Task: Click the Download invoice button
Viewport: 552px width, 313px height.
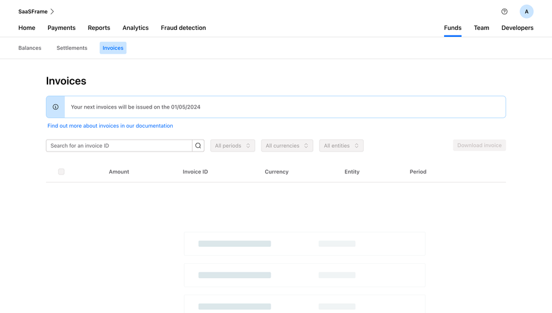Action: (479, 145)
